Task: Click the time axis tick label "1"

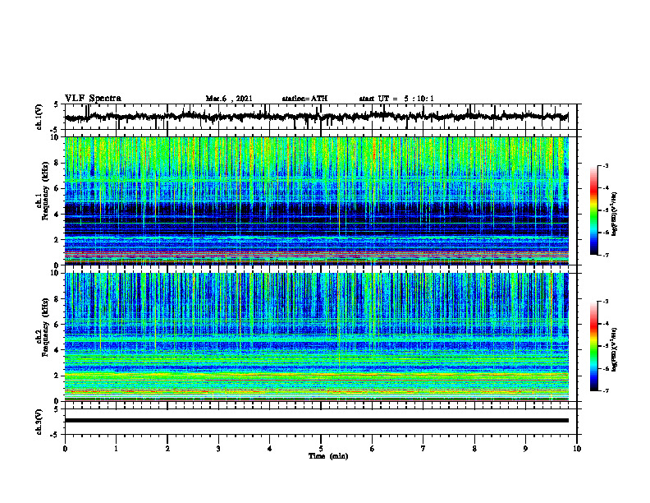Action: point(116,448)
